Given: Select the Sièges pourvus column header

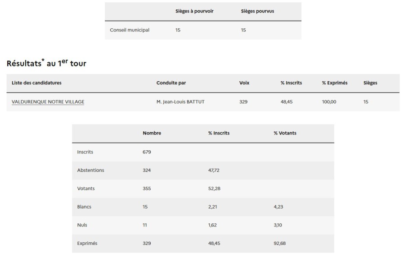Looking at the screenshot, I should [257, 11].
